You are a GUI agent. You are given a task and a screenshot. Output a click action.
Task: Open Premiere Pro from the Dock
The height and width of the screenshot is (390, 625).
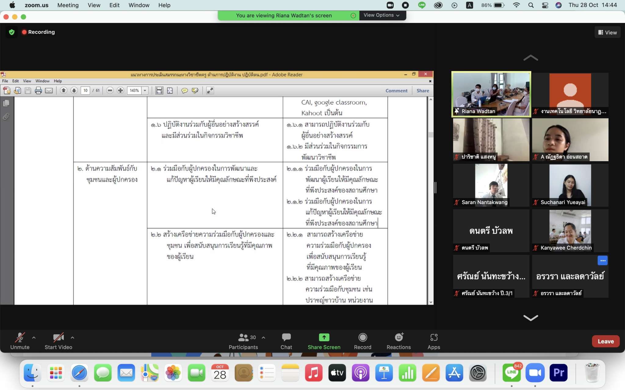558,373
